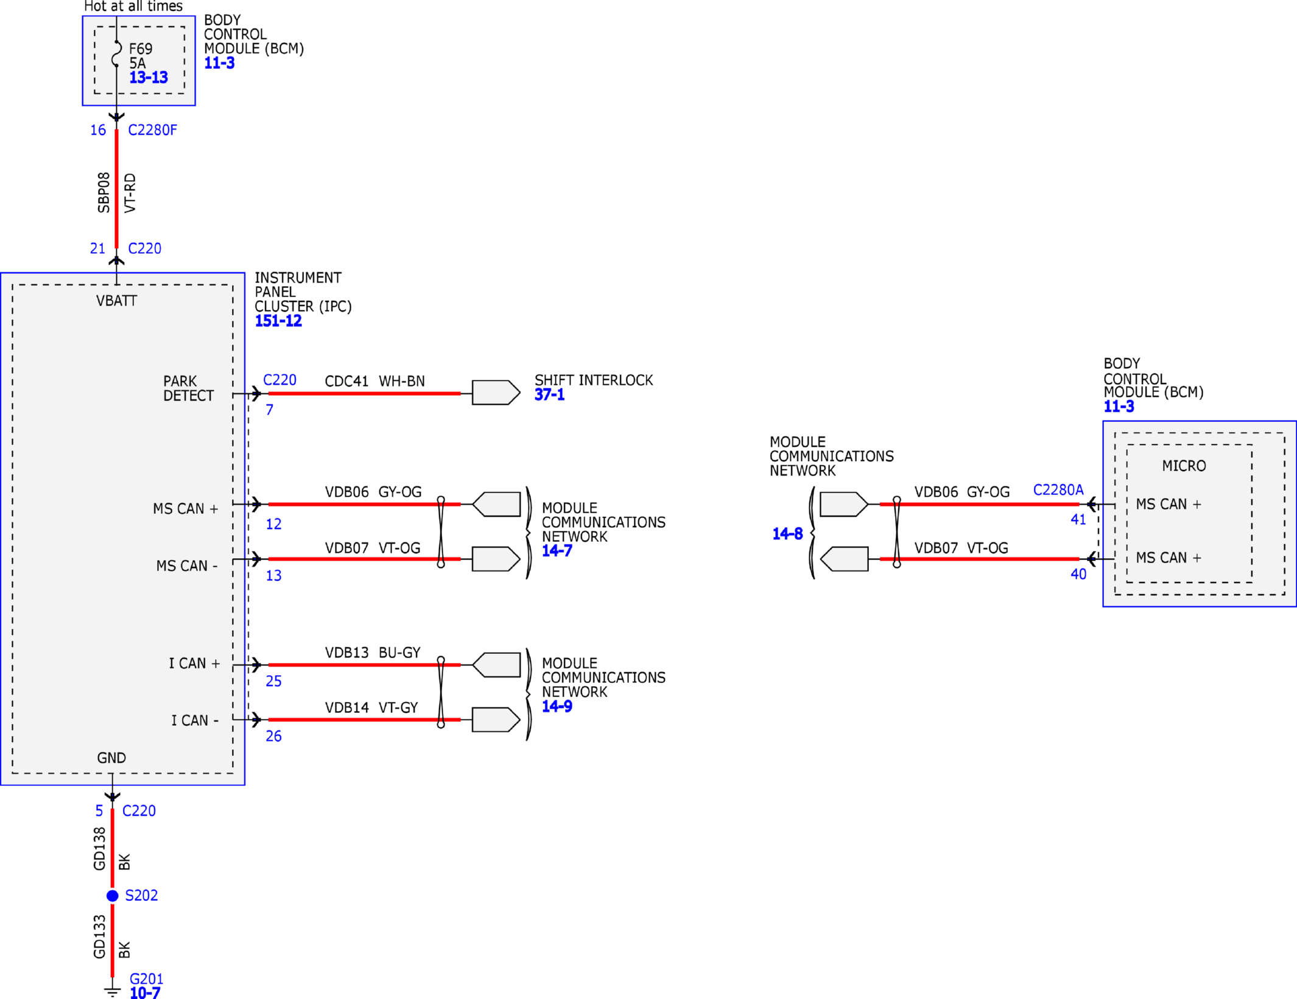Click the C220 label at pin 5
The height and width of the screenshot is (999, 1297).
point(139,811)
